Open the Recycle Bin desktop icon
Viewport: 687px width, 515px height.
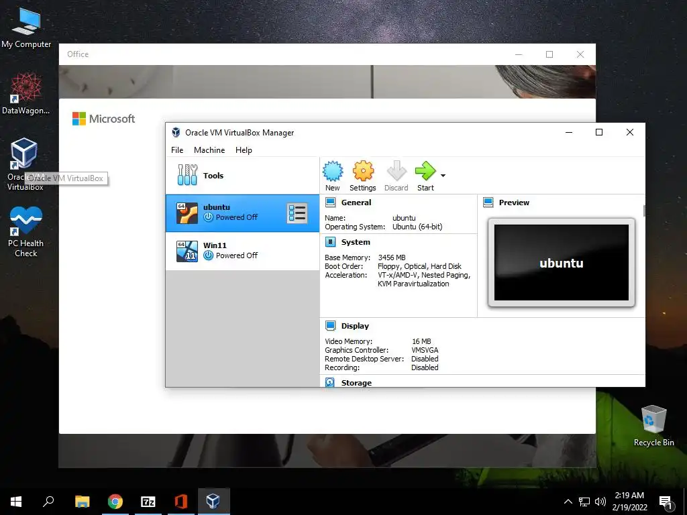[x=653, y=426]
